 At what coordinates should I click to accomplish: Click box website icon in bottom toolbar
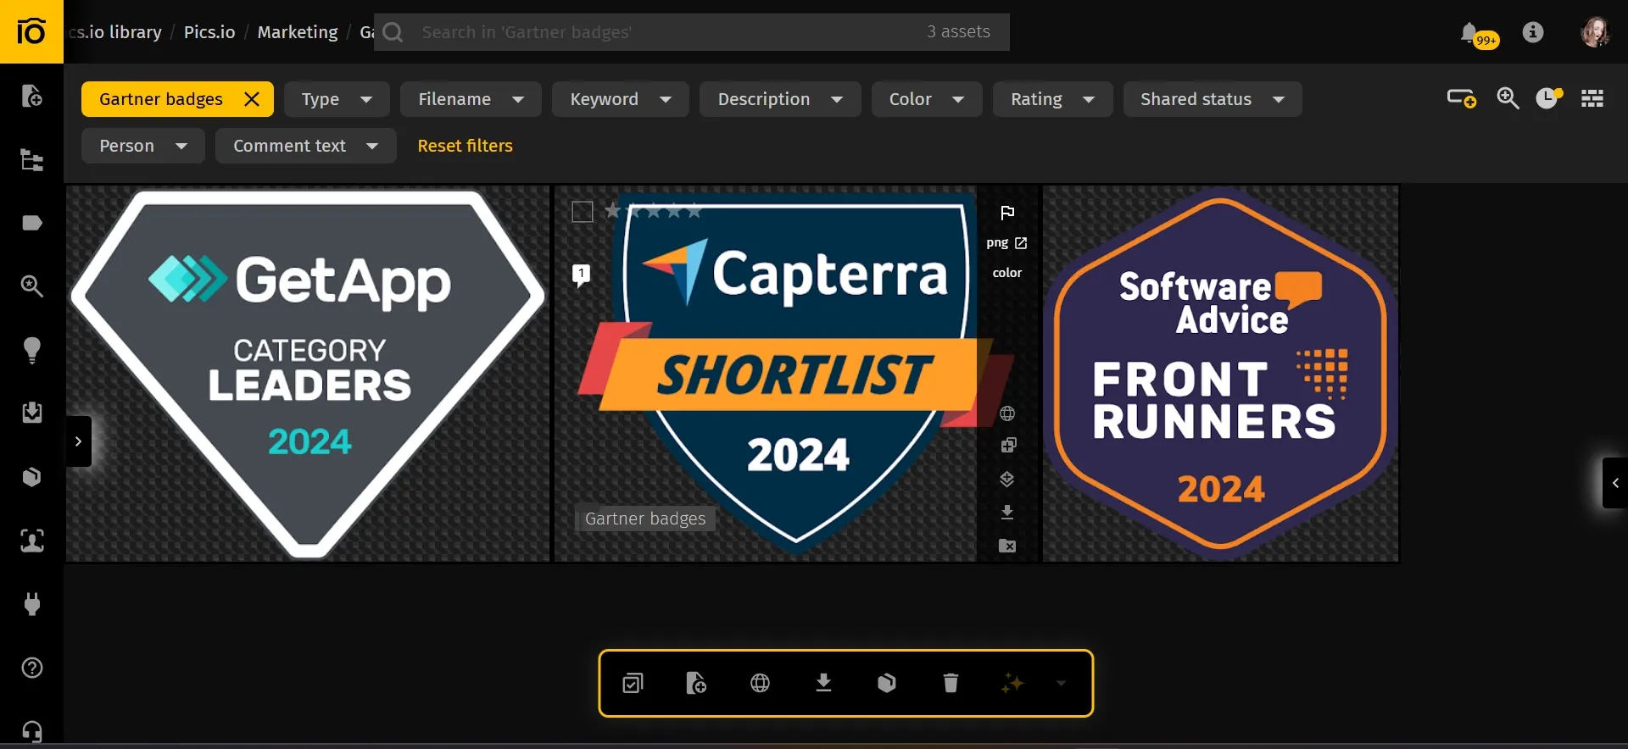[887, 683]
